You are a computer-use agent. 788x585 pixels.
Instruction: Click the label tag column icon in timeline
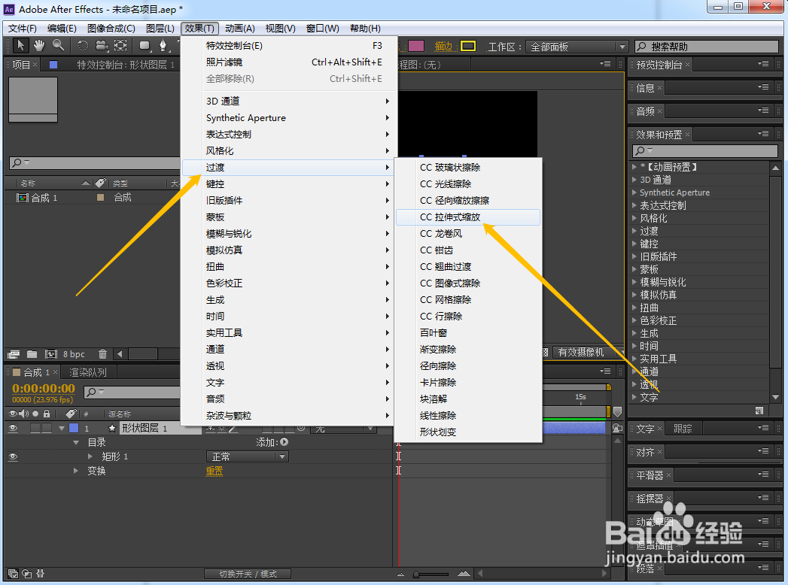click(71, 414)
